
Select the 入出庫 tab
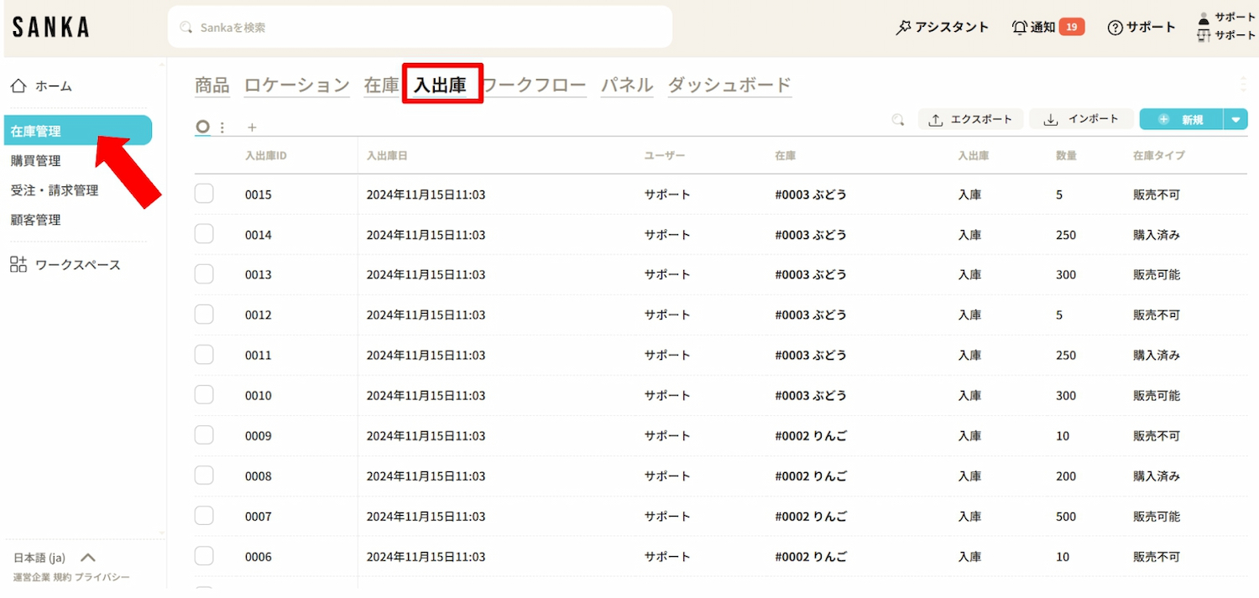point(441,85)
